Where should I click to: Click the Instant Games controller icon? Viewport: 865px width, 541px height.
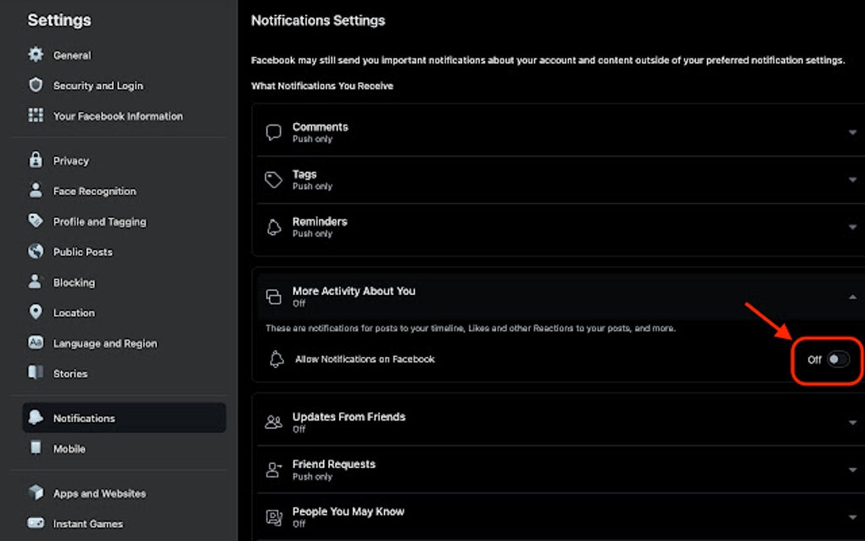point(36,523)
